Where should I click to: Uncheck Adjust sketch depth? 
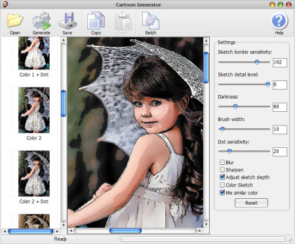[x=222, y=177]
